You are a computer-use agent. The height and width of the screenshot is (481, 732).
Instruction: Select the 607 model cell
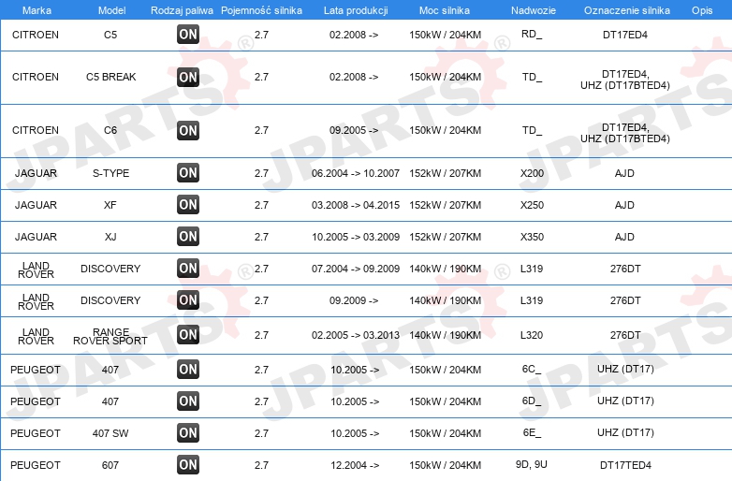coord(110,465)
